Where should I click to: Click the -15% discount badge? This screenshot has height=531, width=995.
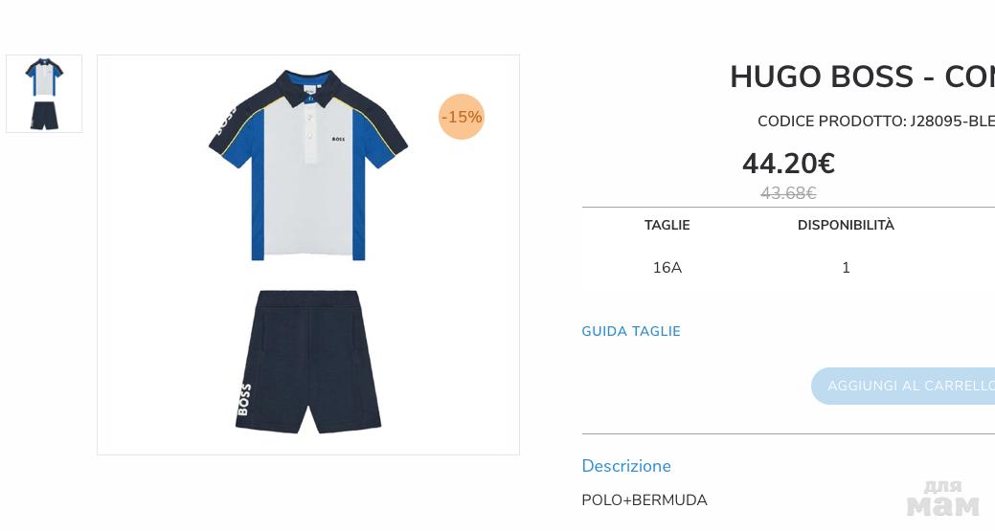click(462, 117)
